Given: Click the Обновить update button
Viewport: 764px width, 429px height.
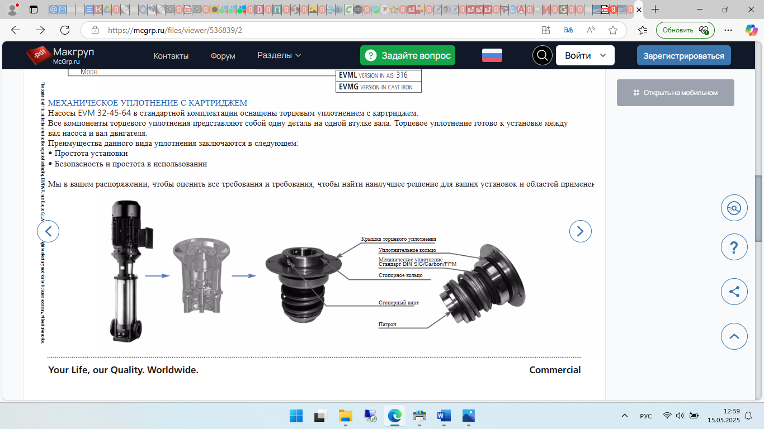Looking at the screenshot, I should click(x=685, y=30).
